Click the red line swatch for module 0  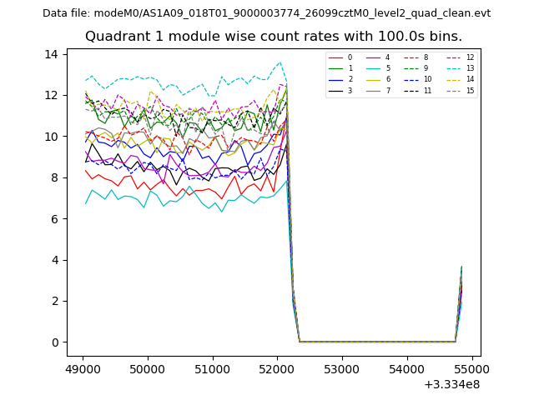point(335,57)
